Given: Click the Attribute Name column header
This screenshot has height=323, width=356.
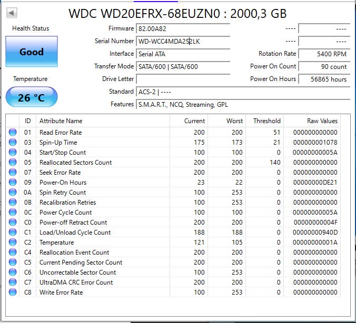Looking at the screenshot, I should click(x=103, y=121).
